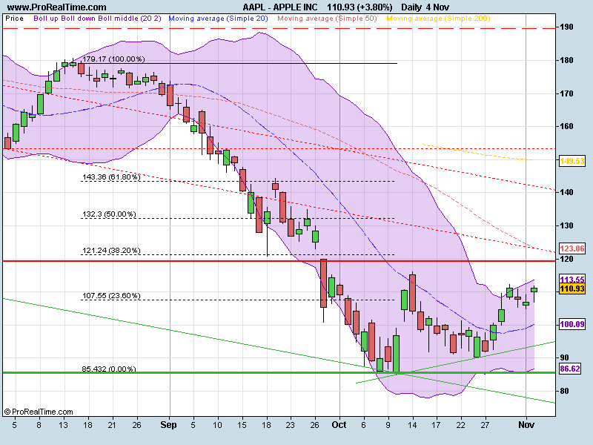Click the yellow 110.93 last price box

pos(572,289)
